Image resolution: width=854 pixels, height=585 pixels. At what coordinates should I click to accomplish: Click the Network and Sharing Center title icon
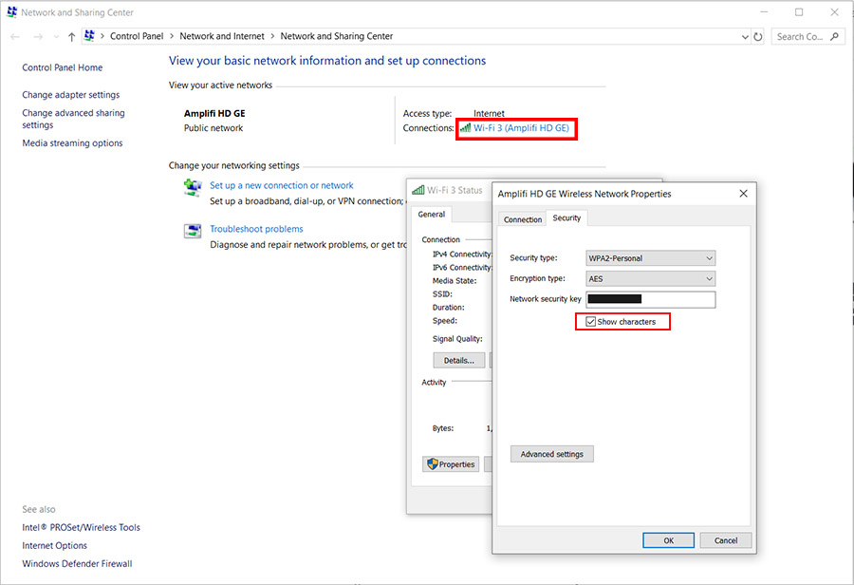tap(11, 12)
